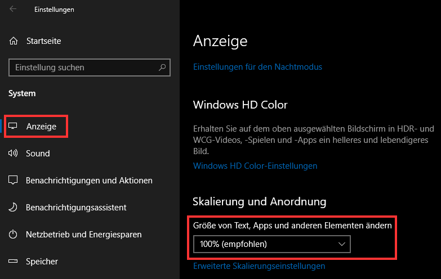Open the 100% (empfohlen) scaling dropdown

272,244
